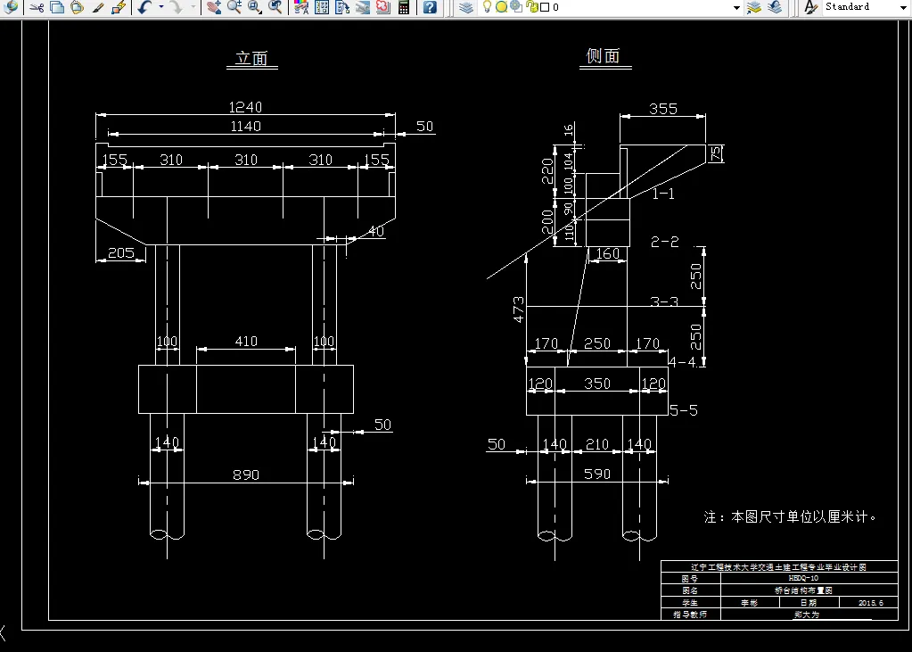Select the 473 dimension text

click(518, 309)
